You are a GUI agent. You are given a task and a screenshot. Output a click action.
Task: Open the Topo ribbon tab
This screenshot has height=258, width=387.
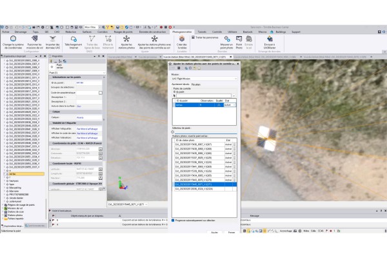coord(35,32)
